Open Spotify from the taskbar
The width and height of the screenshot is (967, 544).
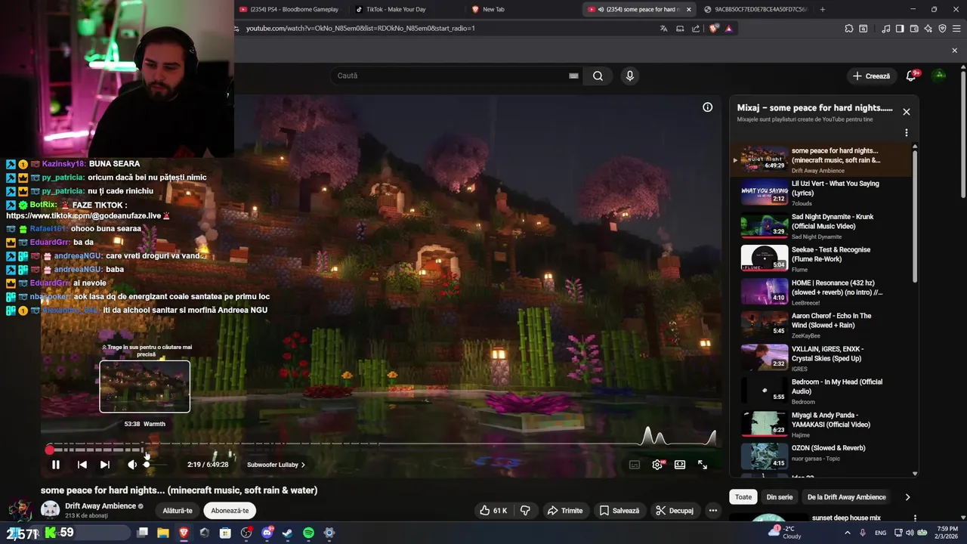point(308,533)
